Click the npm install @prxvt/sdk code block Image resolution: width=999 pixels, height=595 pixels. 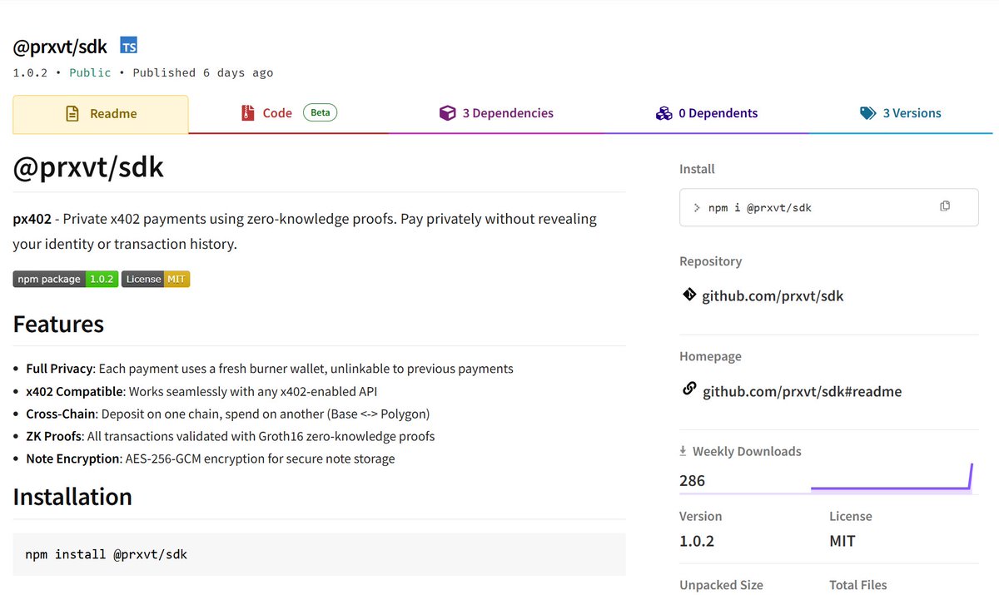point(319,554)
